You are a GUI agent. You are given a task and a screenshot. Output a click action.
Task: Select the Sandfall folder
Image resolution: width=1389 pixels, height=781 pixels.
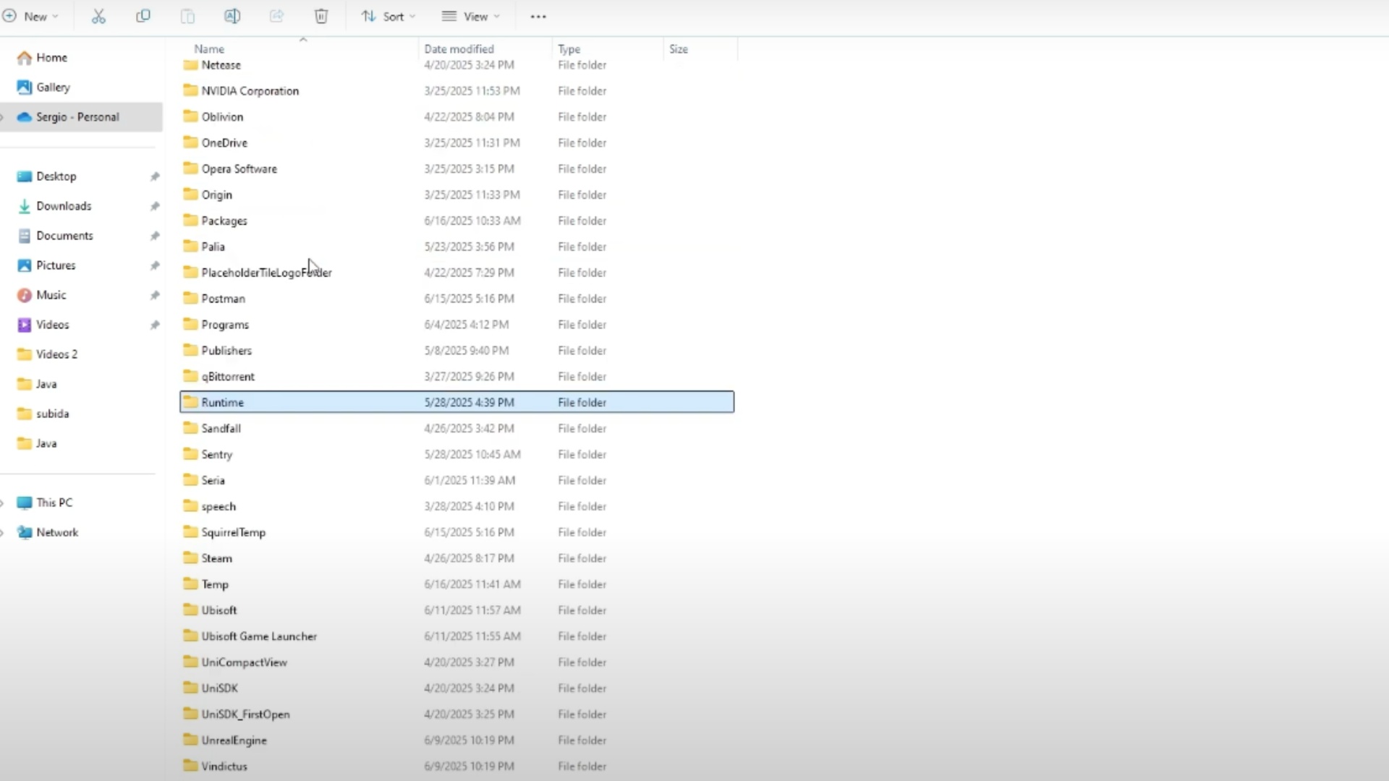click(x=456, y=428)
